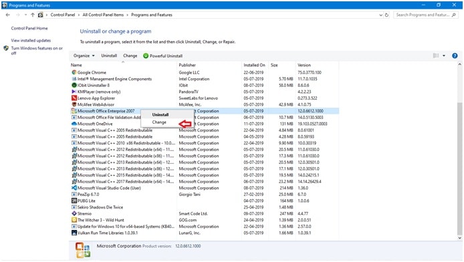Click the scrollbar up arrow
Image resolution: width=464 pixels, height=262 pixels.
[459, 64]
